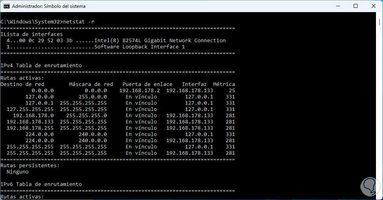The width and height of the screenshot is (383, 200).
Task: Click the 'Interfaz' column header
Action: [194, 84]
